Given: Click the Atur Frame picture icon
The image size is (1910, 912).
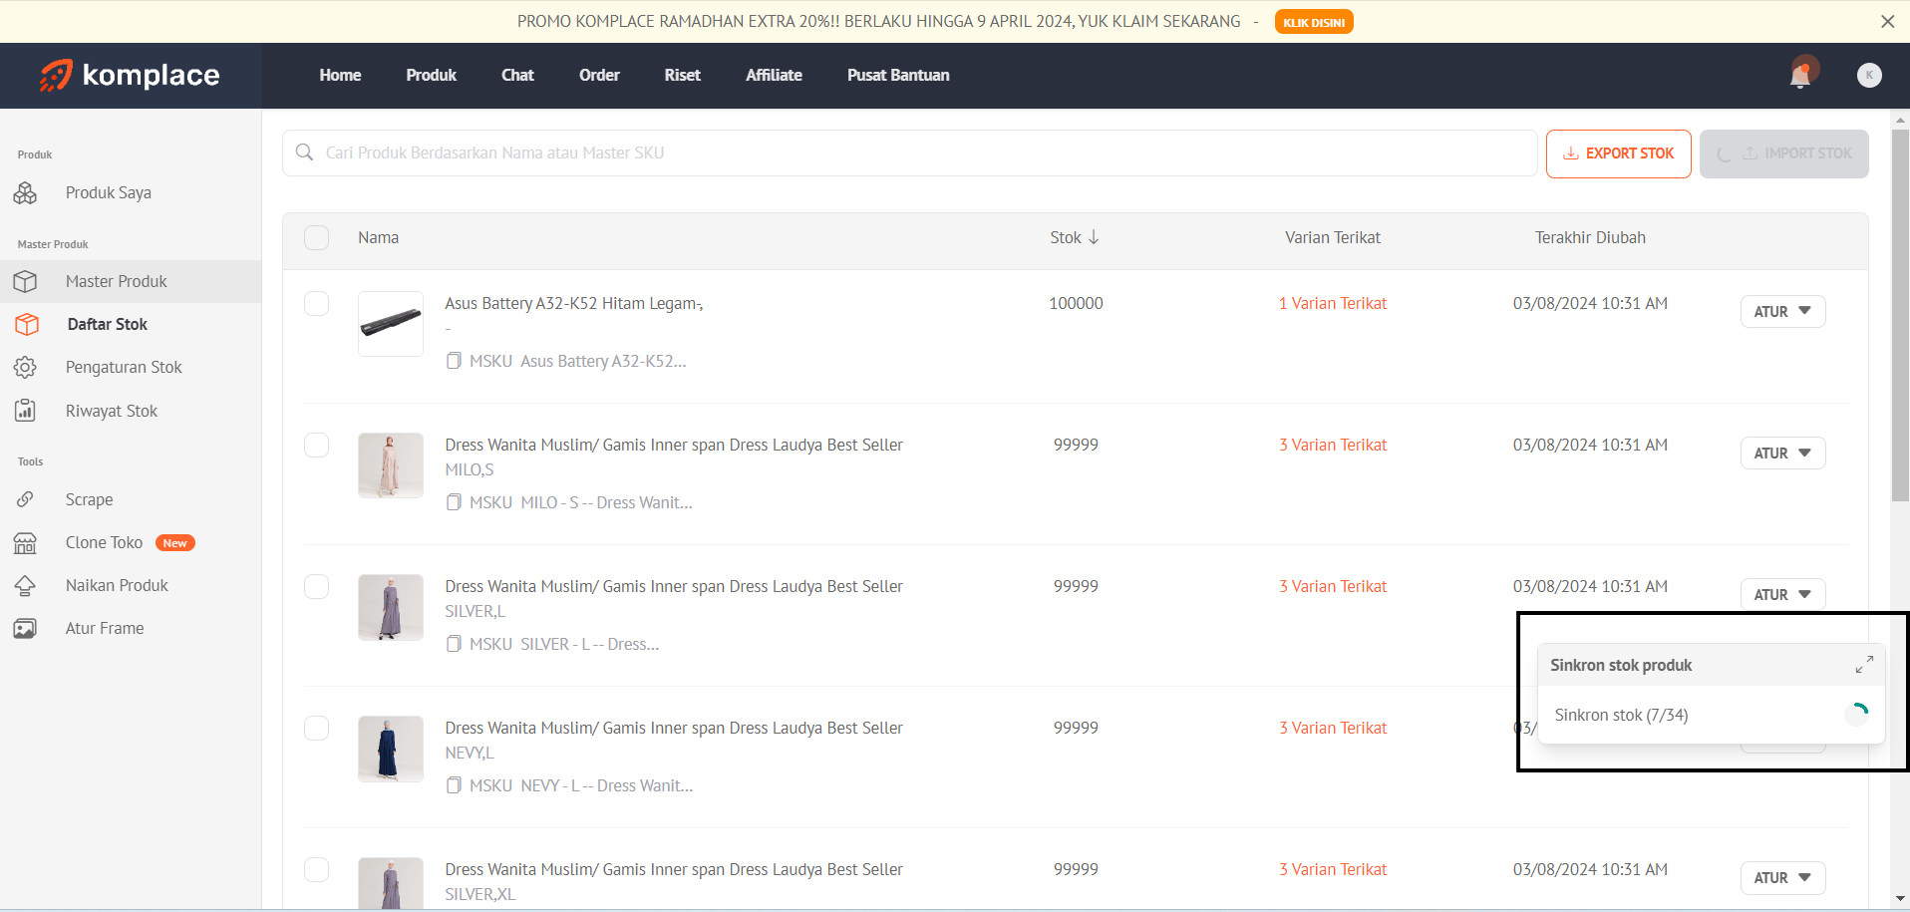Looking at the screenshot, I should [x=26, y=628].
